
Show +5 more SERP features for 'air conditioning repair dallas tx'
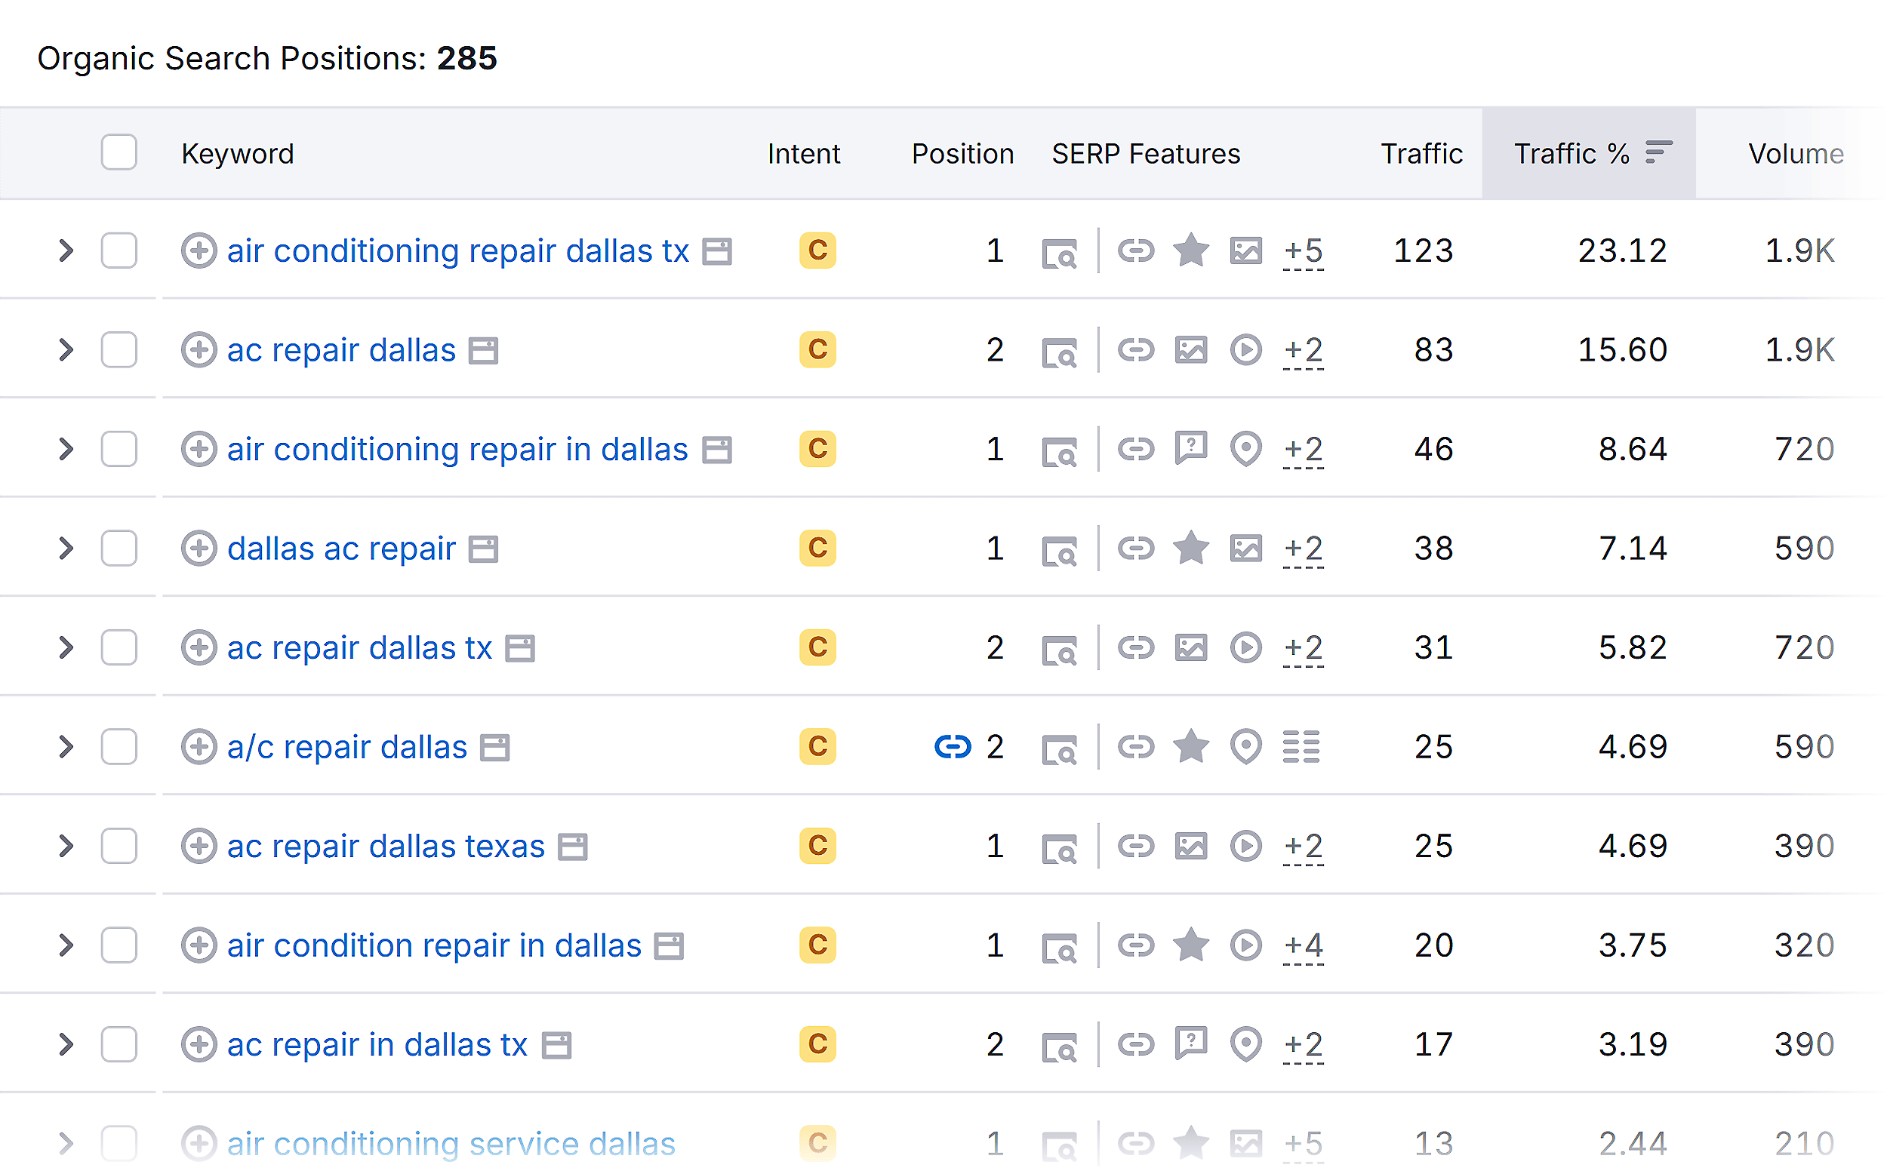coord(1304,252)
